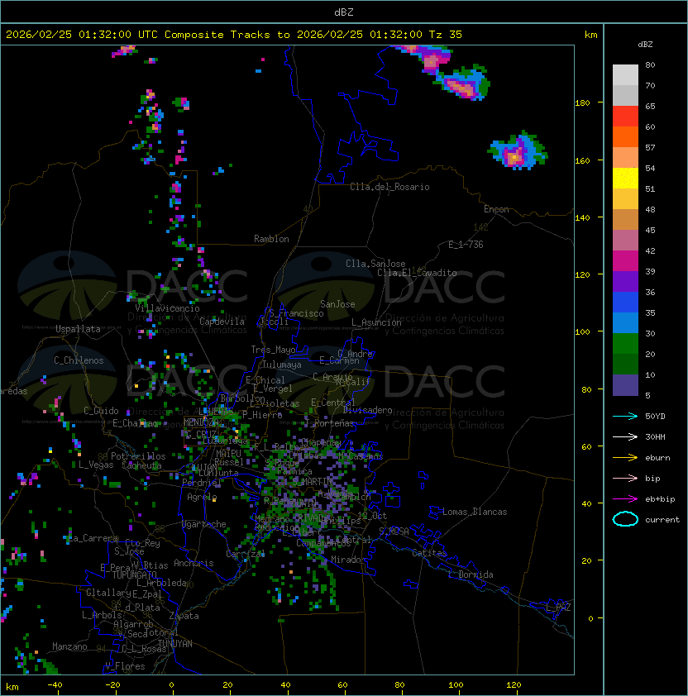This screenshot has width=688, height=696.
Task: Click the dBZ title at top
Action: (344, 12)
